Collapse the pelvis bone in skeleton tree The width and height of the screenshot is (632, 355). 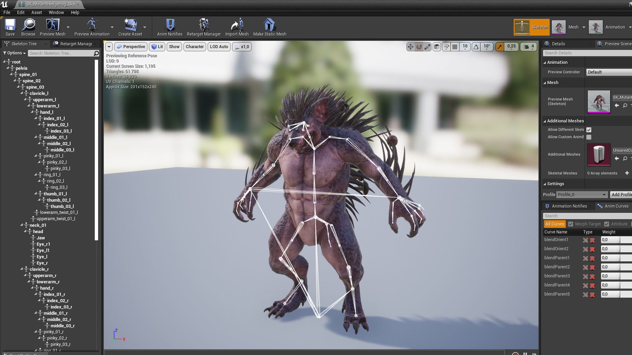point(8,68)
